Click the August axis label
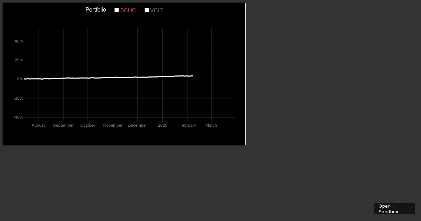Screen dimensions: 421x221 (x=38, y=125)
